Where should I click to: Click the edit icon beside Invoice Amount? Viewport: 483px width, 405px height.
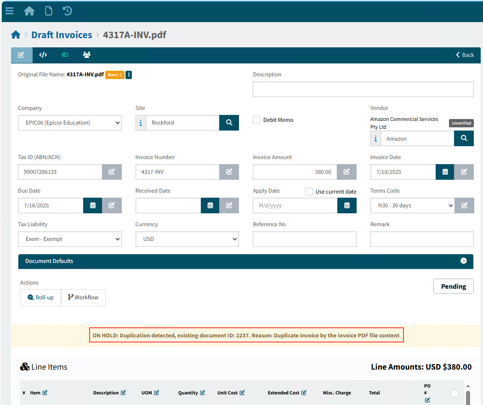347,172
